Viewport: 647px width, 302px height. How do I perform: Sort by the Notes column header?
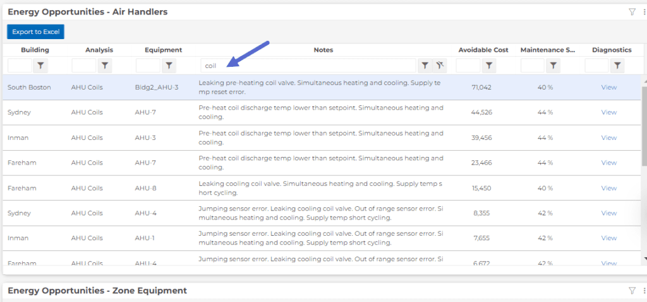(x=323, y=50)
